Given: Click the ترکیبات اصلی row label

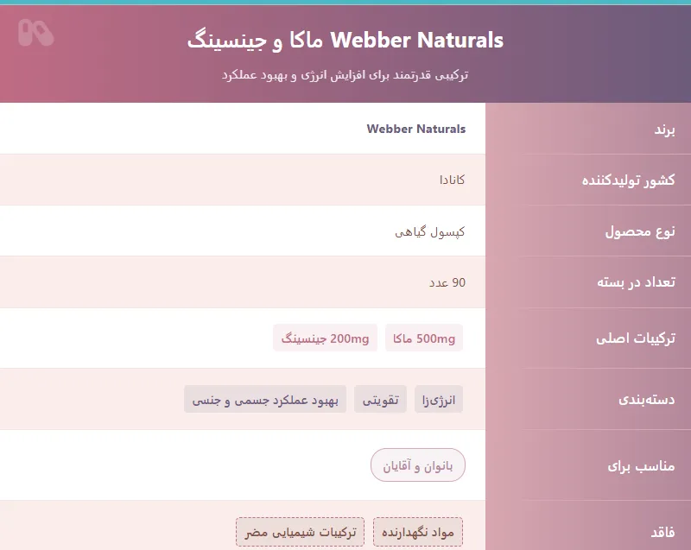Looking at the screenshot, I should point(636,338).
